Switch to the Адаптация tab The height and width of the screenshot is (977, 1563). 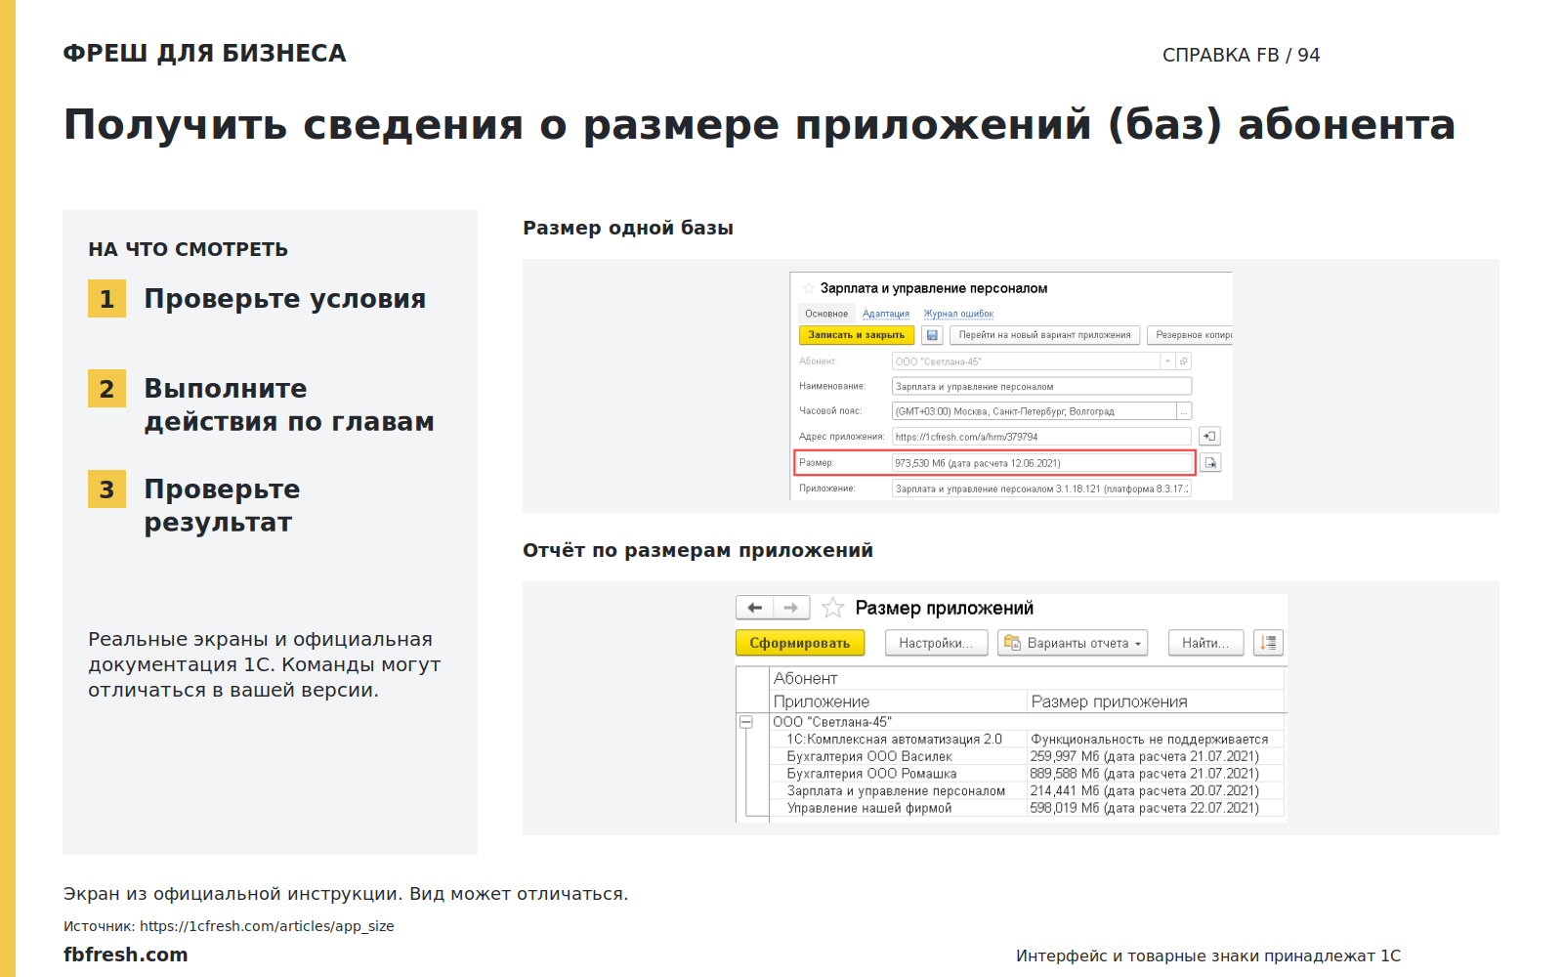click(x=886, y=314)
